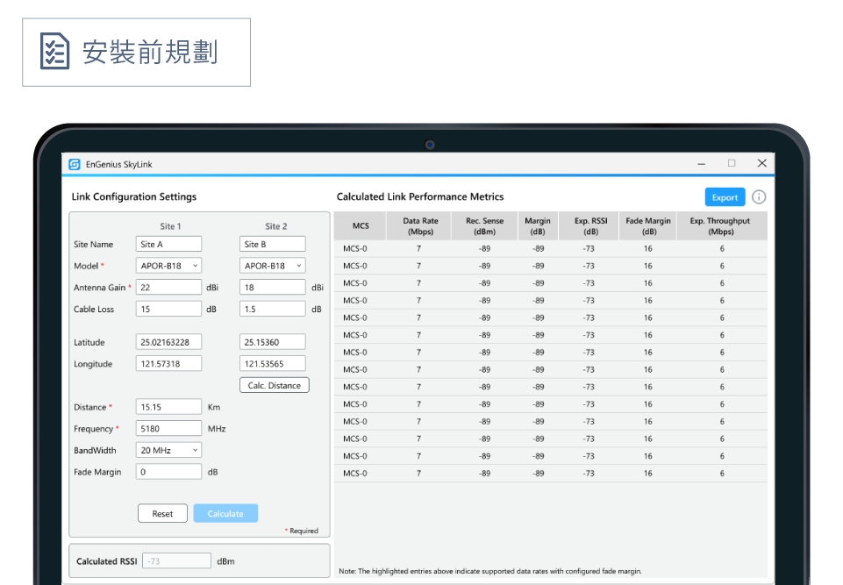This screenshot has height=585, width=843.
Task: Click the info icon beside Export
Action: tap(759, 197)
